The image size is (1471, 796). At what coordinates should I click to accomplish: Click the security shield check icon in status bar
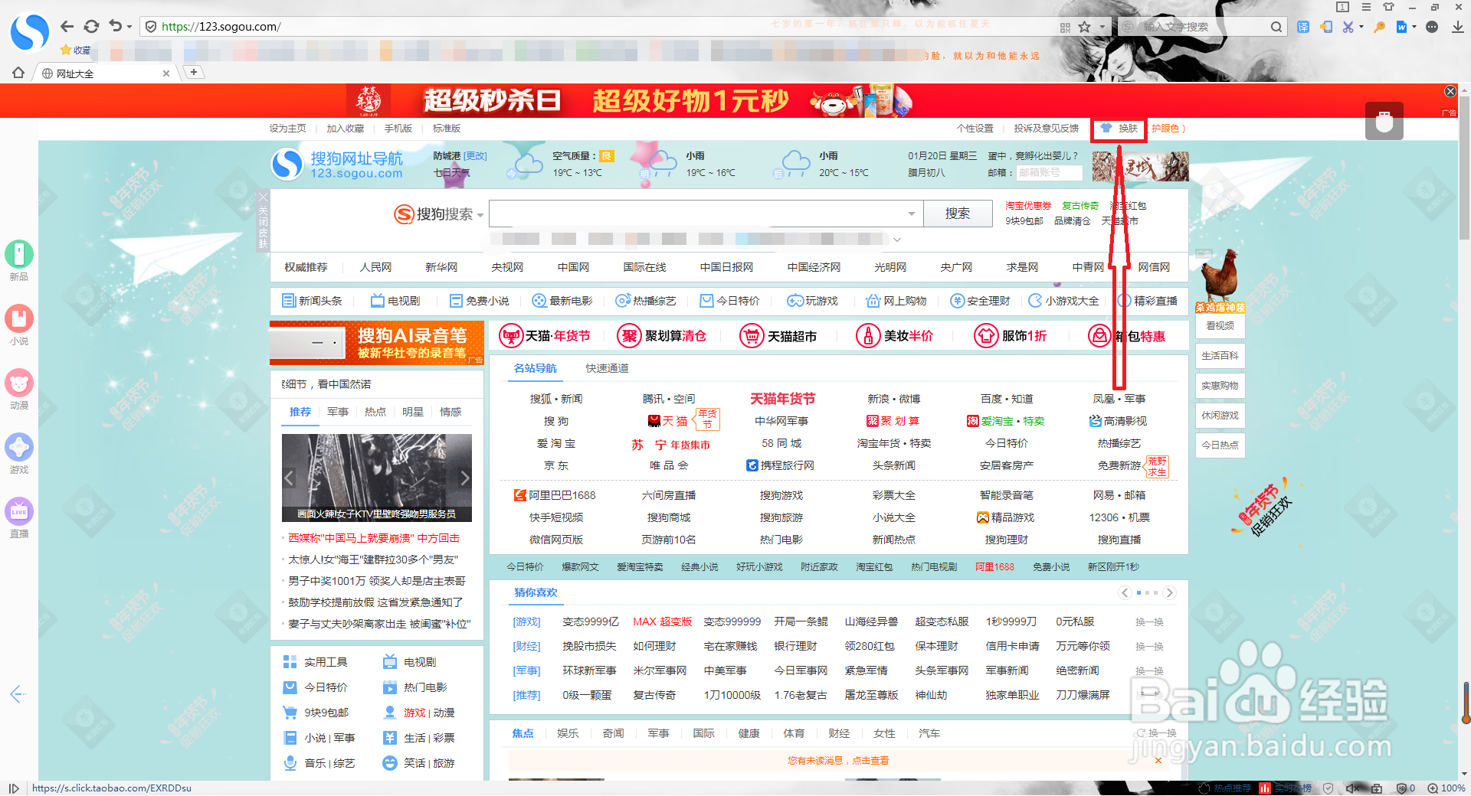(1328, 788)
